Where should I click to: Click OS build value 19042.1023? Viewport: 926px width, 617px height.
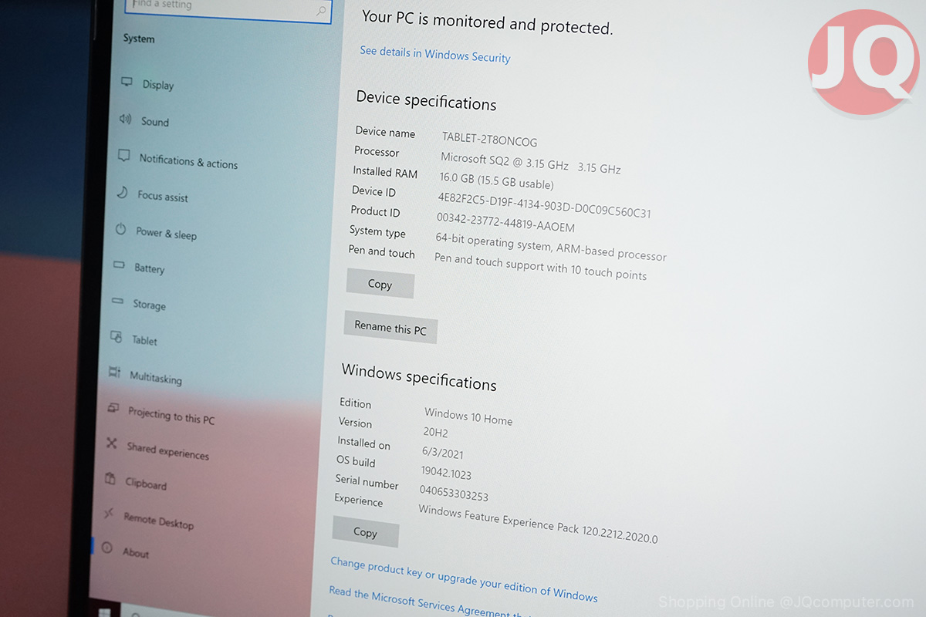(446, 473)
